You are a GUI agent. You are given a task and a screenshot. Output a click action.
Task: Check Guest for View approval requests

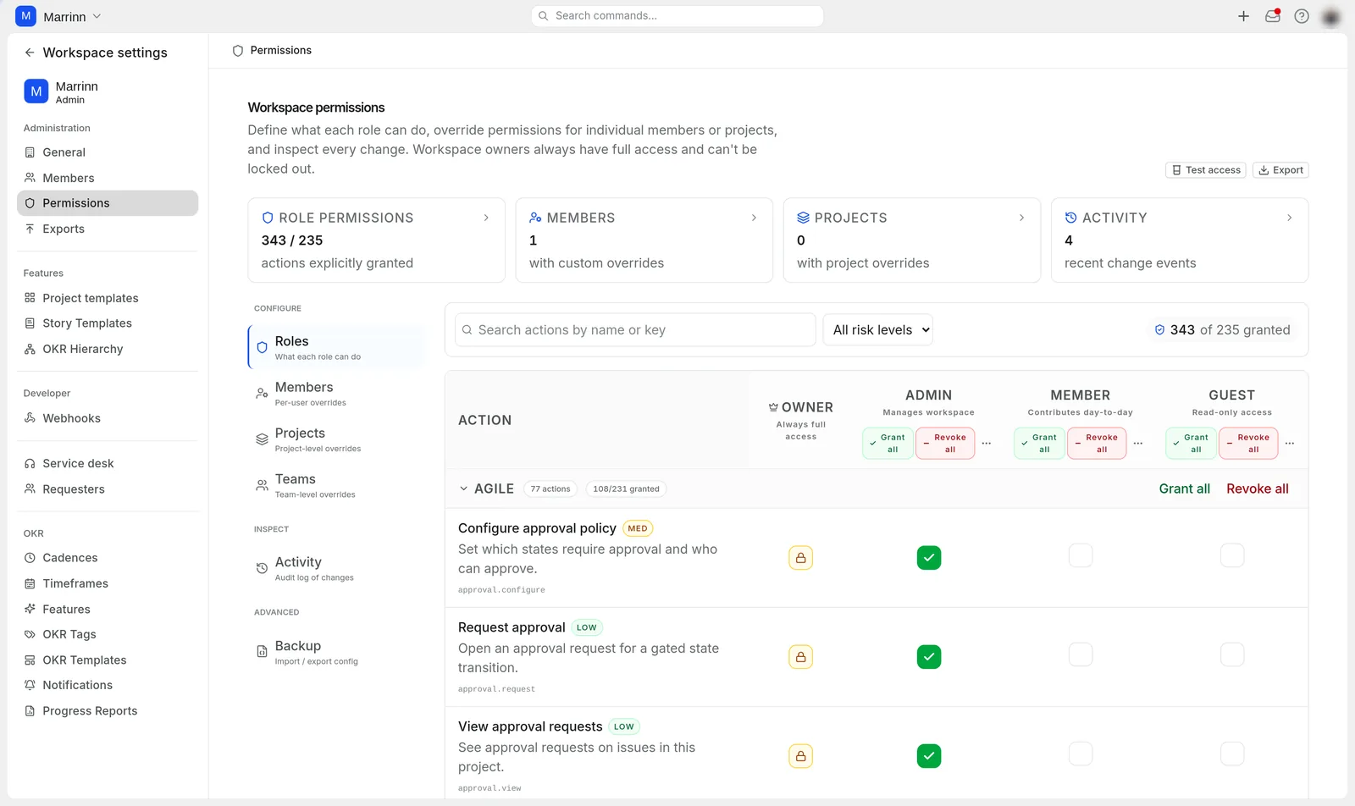click(x=1232, y=754)
